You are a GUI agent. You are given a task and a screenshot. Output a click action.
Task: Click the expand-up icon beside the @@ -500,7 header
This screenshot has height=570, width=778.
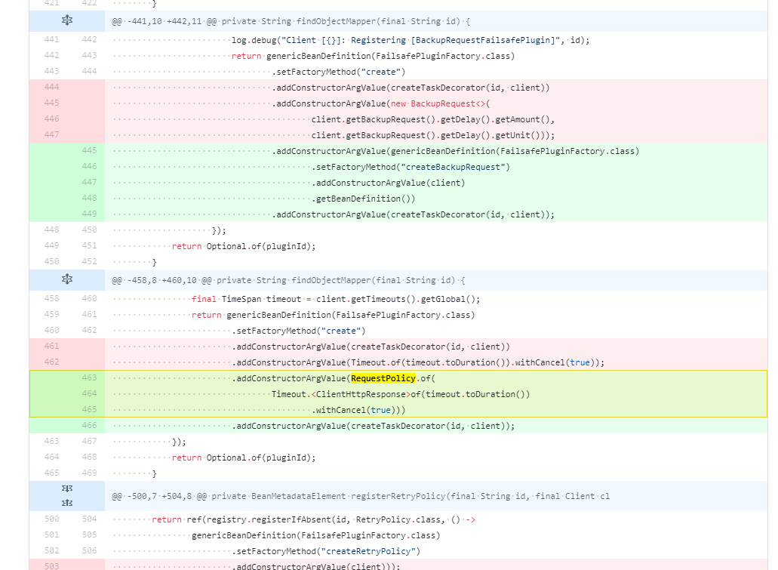(x=66, y=502)
